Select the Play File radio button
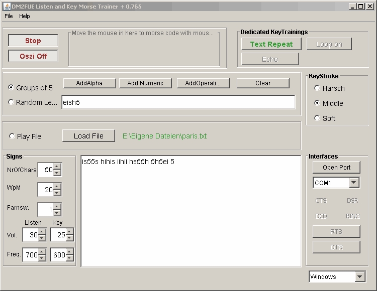The height and width of the screenshot is (291, 377). point(12,136)
